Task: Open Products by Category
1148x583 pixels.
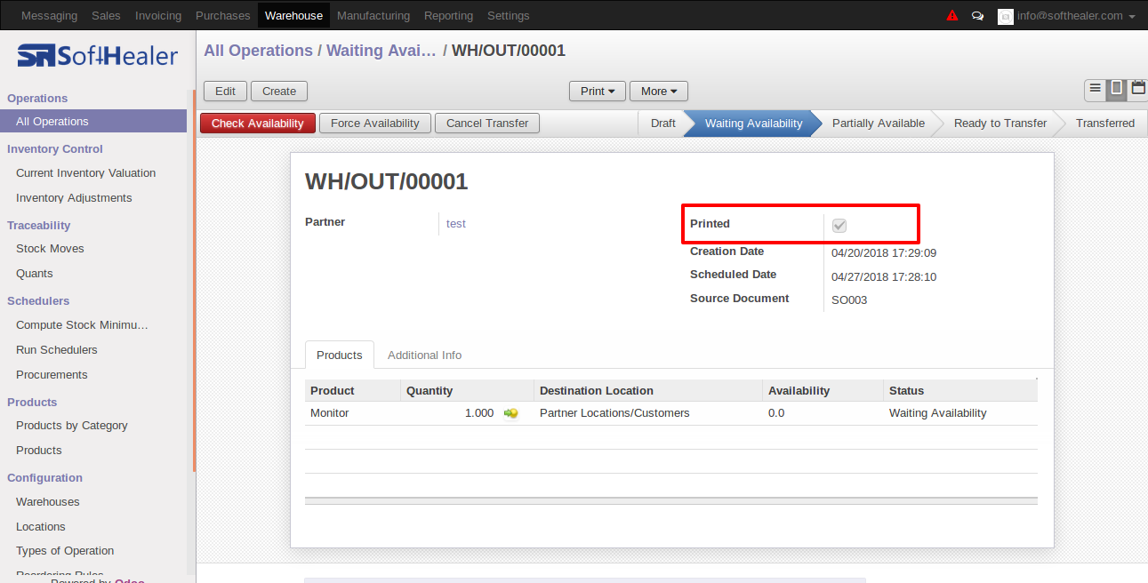Action: (x=72, y=426)
